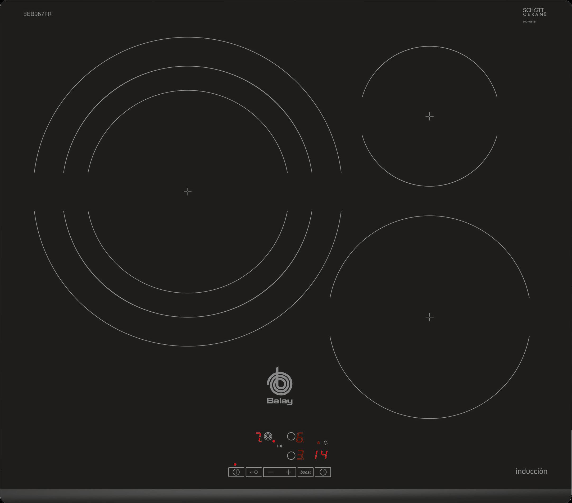This screenshot has width=572, height=503.
Task: Select the lower right zone circle icon
Action: click(291, 456)
